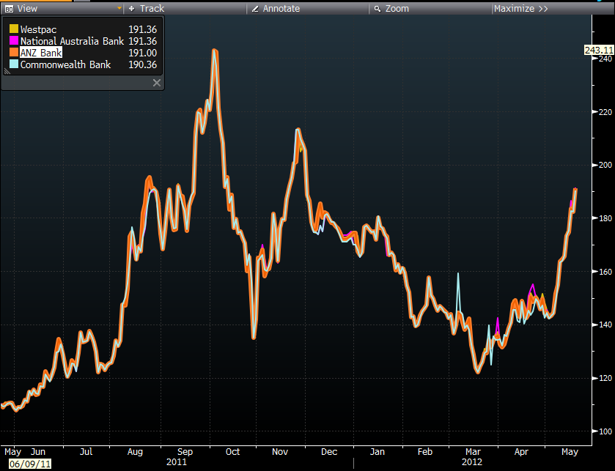The height and width of the screenshot is (471, 615).
Task: Click the Zoom magnifier icon
Action: [377, 8]
